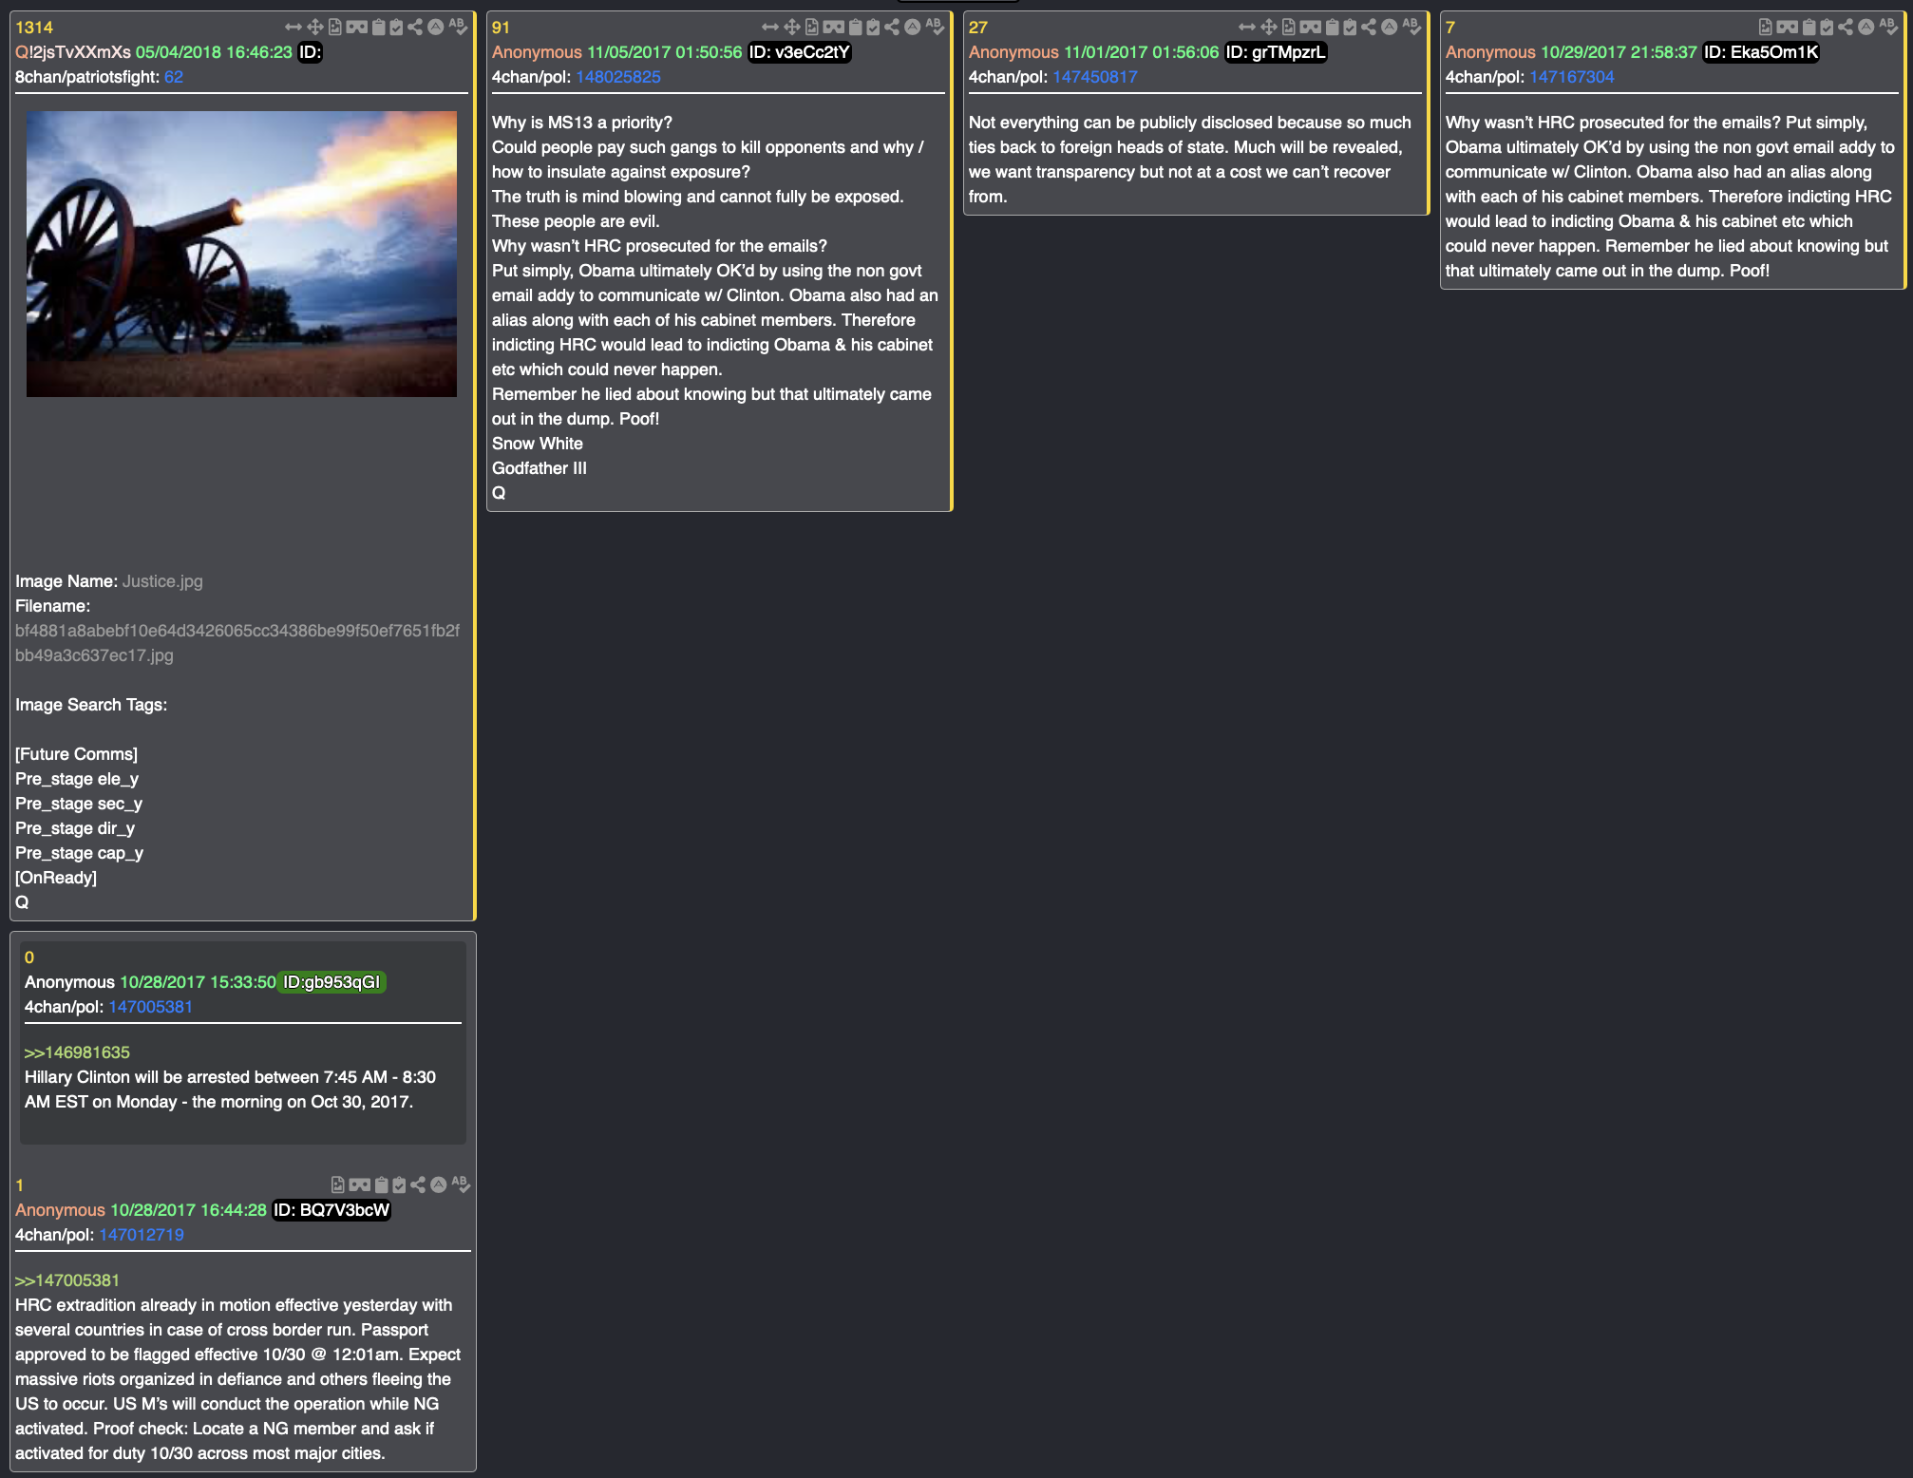Viewport: 1913px width, 1478px height.
Task: Open the 4chan/pol link 148025825
Action: point(618,77)
